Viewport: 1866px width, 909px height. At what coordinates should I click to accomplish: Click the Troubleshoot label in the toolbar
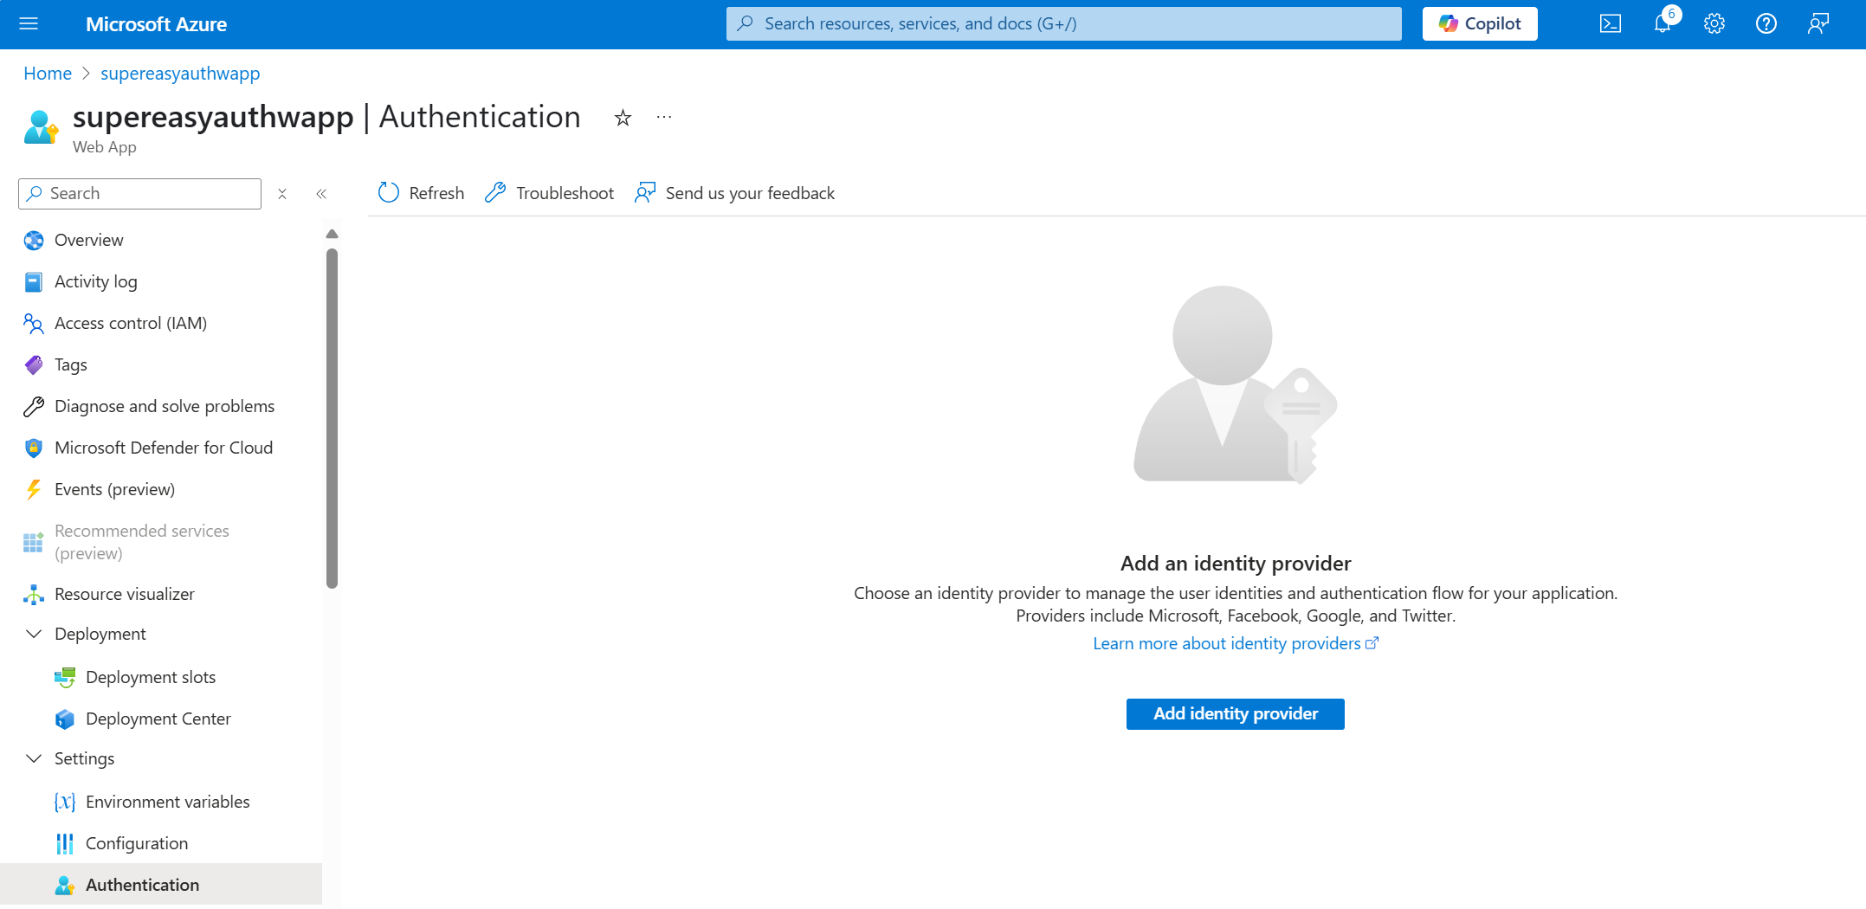[565, 193]
